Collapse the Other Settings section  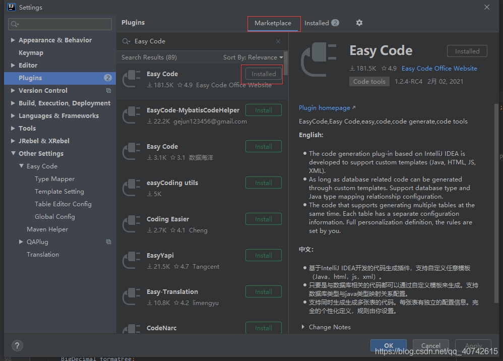coord(13,153)
